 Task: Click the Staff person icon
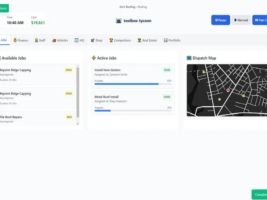click(36, 40)
